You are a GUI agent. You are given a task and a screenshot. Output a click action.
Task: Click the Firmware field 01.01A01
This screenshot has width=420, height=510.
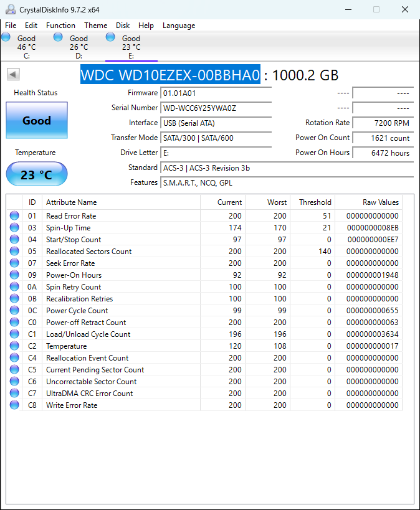tap(216, 93)
